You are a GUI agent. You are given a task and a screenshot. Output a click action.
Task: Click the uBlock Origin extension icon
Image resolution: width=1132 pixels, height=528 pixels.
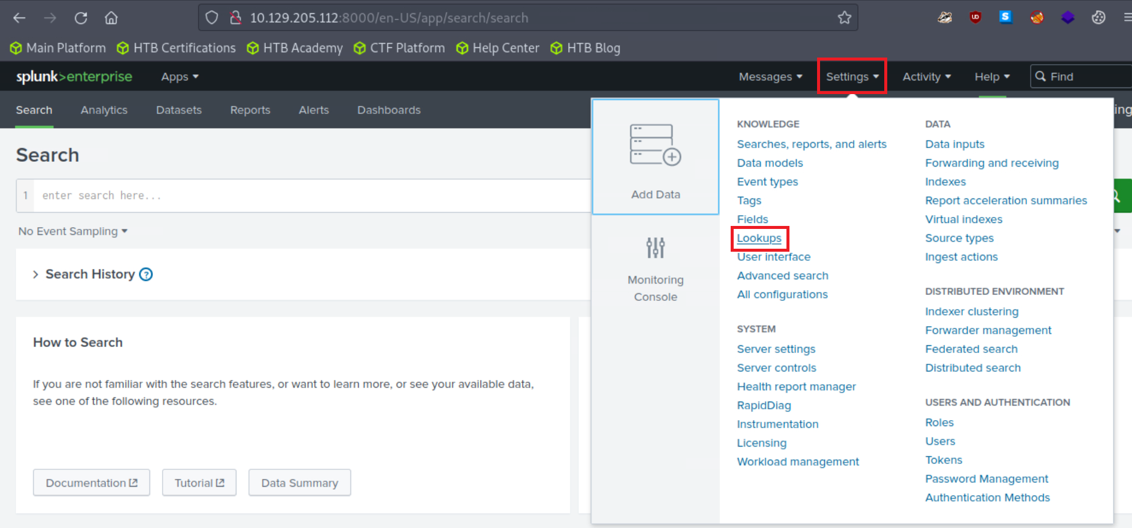point(975,17)
